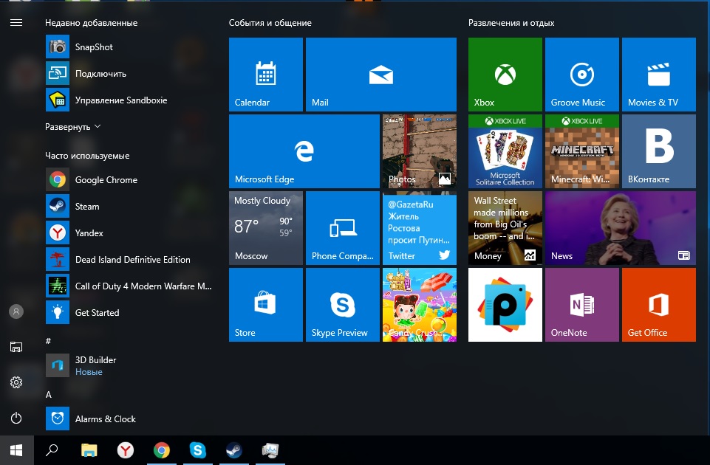Switch to Skype on the taskbar
710x465 pixels.
coord(198,450)
